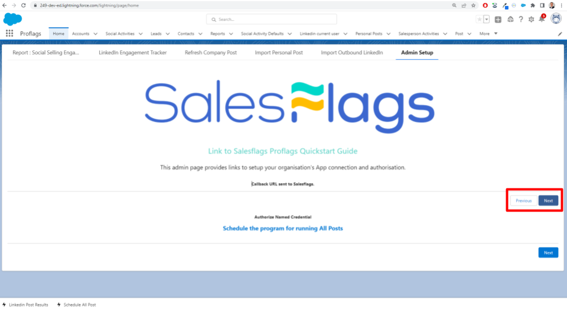567x319 pixels.
Task: Click the Salesforce cloud logo
Action: (12, 19)
